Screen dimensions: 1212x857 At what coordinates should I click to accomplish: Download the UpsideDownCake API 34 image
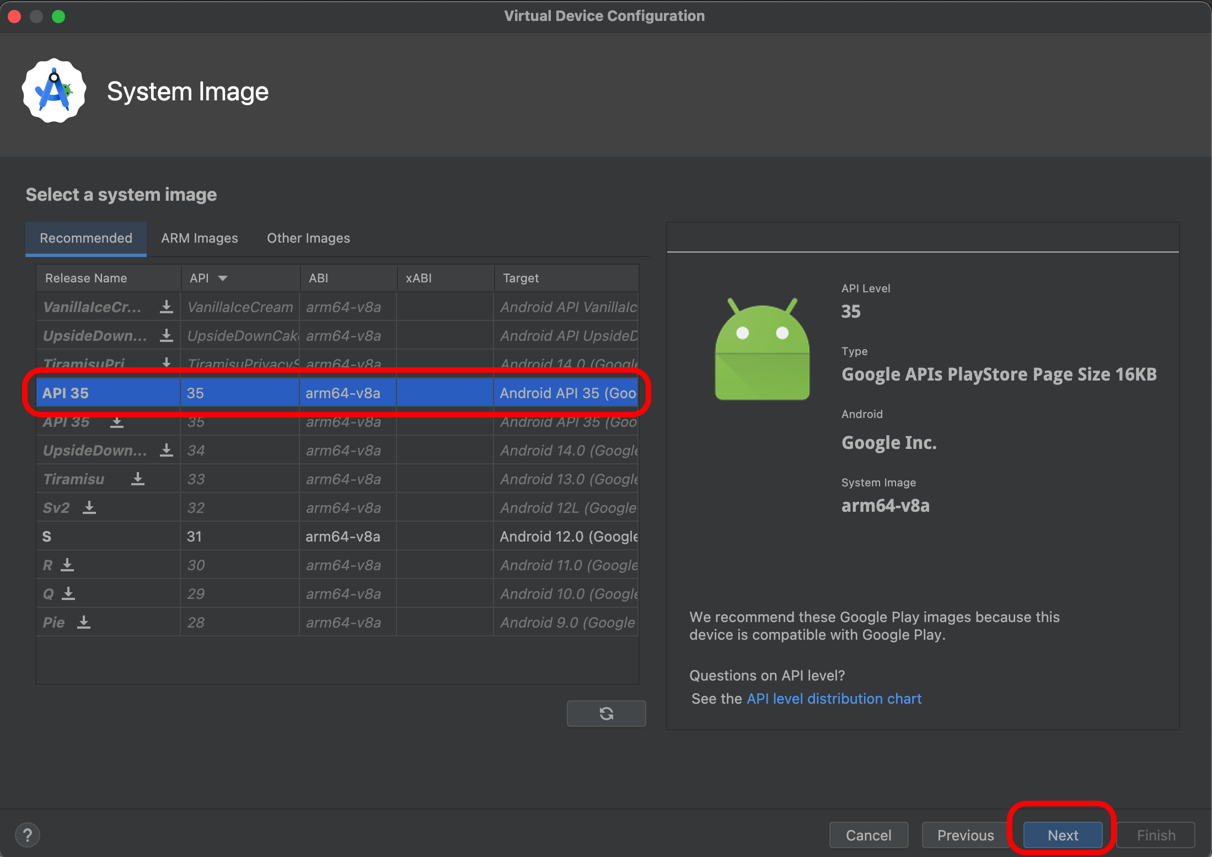166,450
